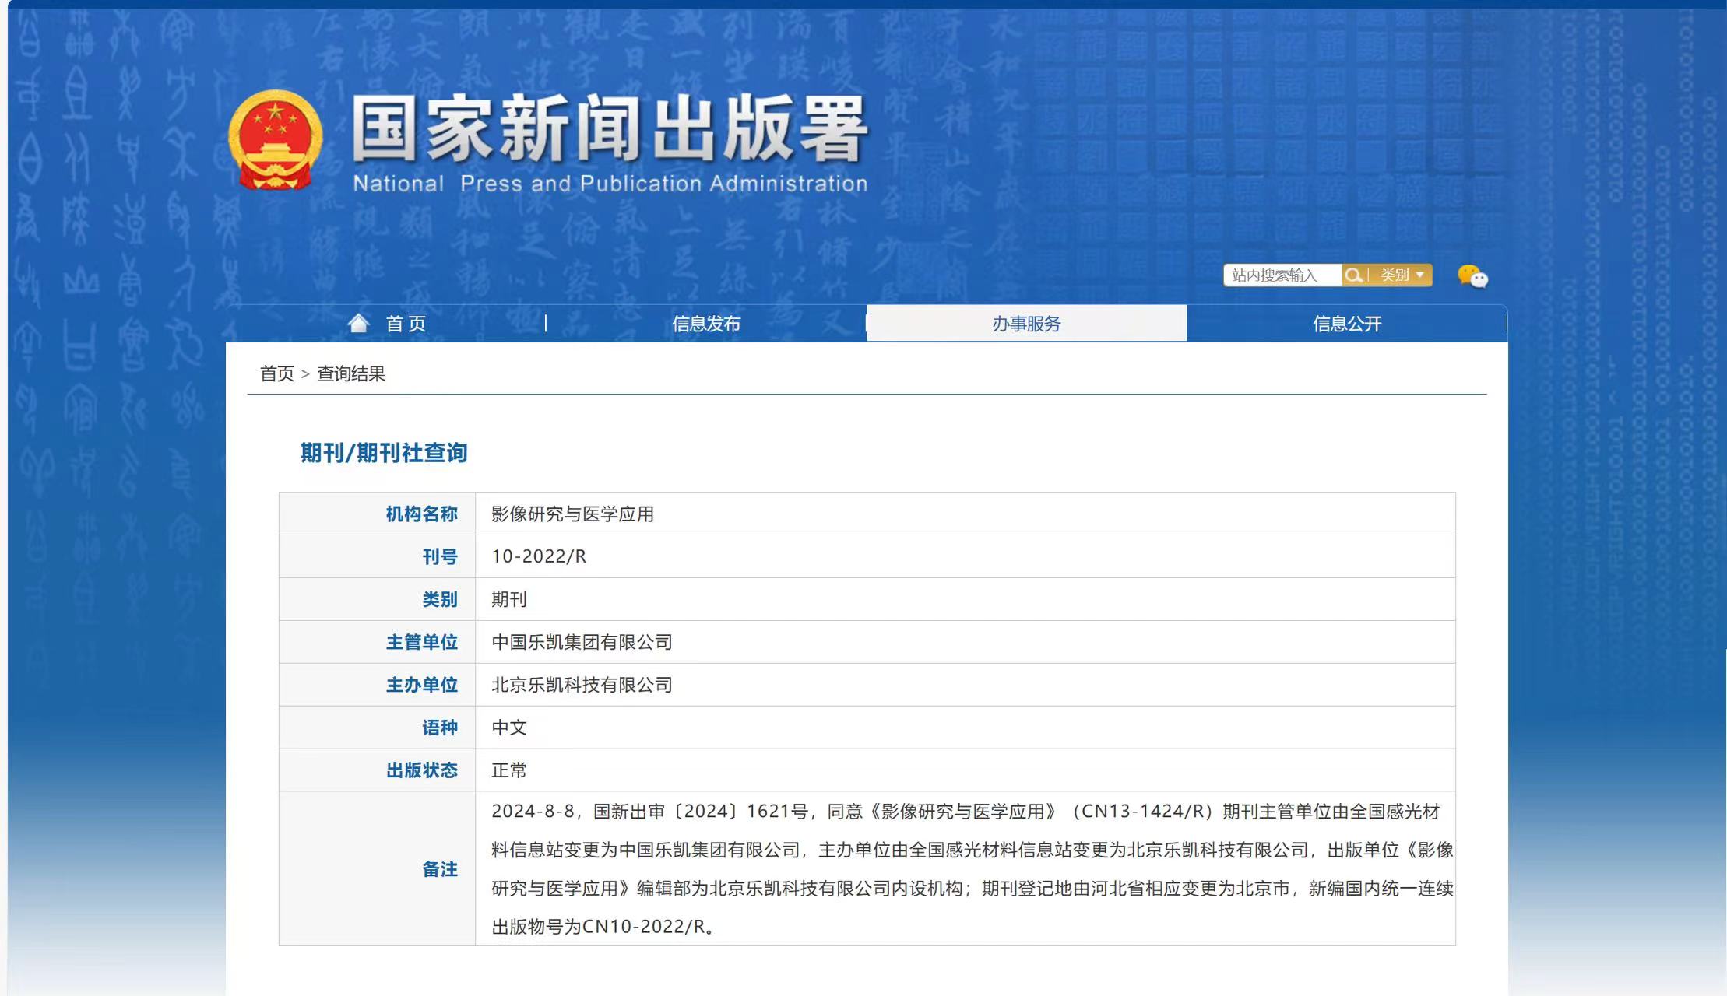Select the journal name 影像研究与医学应用
This screenshot has height=996, width=1727.
click(x=572, y=514)
